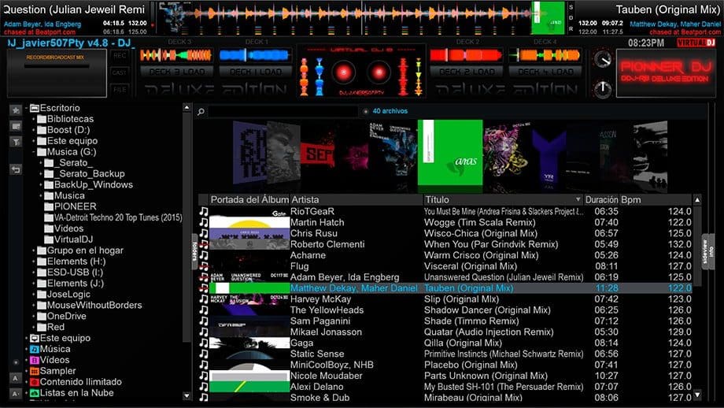724x408 pixels.
Task: Select the VA-Detroit Techno 20 Top Tunes folder
Action: coord(118,217)
